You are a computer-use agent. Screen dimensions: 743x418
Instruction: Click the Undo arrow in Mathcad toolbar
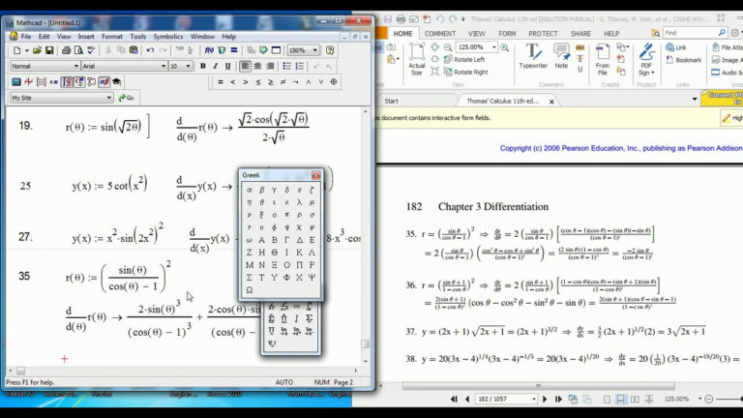(x=150, y=50)
